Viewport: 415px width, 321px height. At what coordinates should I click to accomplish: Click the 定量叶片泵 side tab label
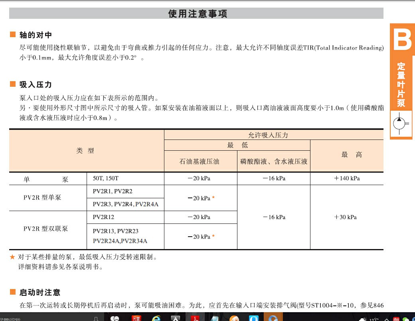(x=401, y=85)
